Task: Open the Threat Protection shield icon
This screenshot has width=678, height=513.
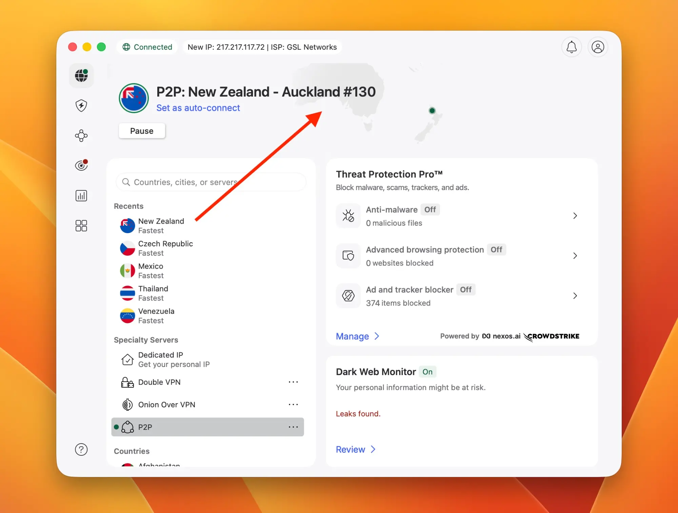Action: pos(81,105)
